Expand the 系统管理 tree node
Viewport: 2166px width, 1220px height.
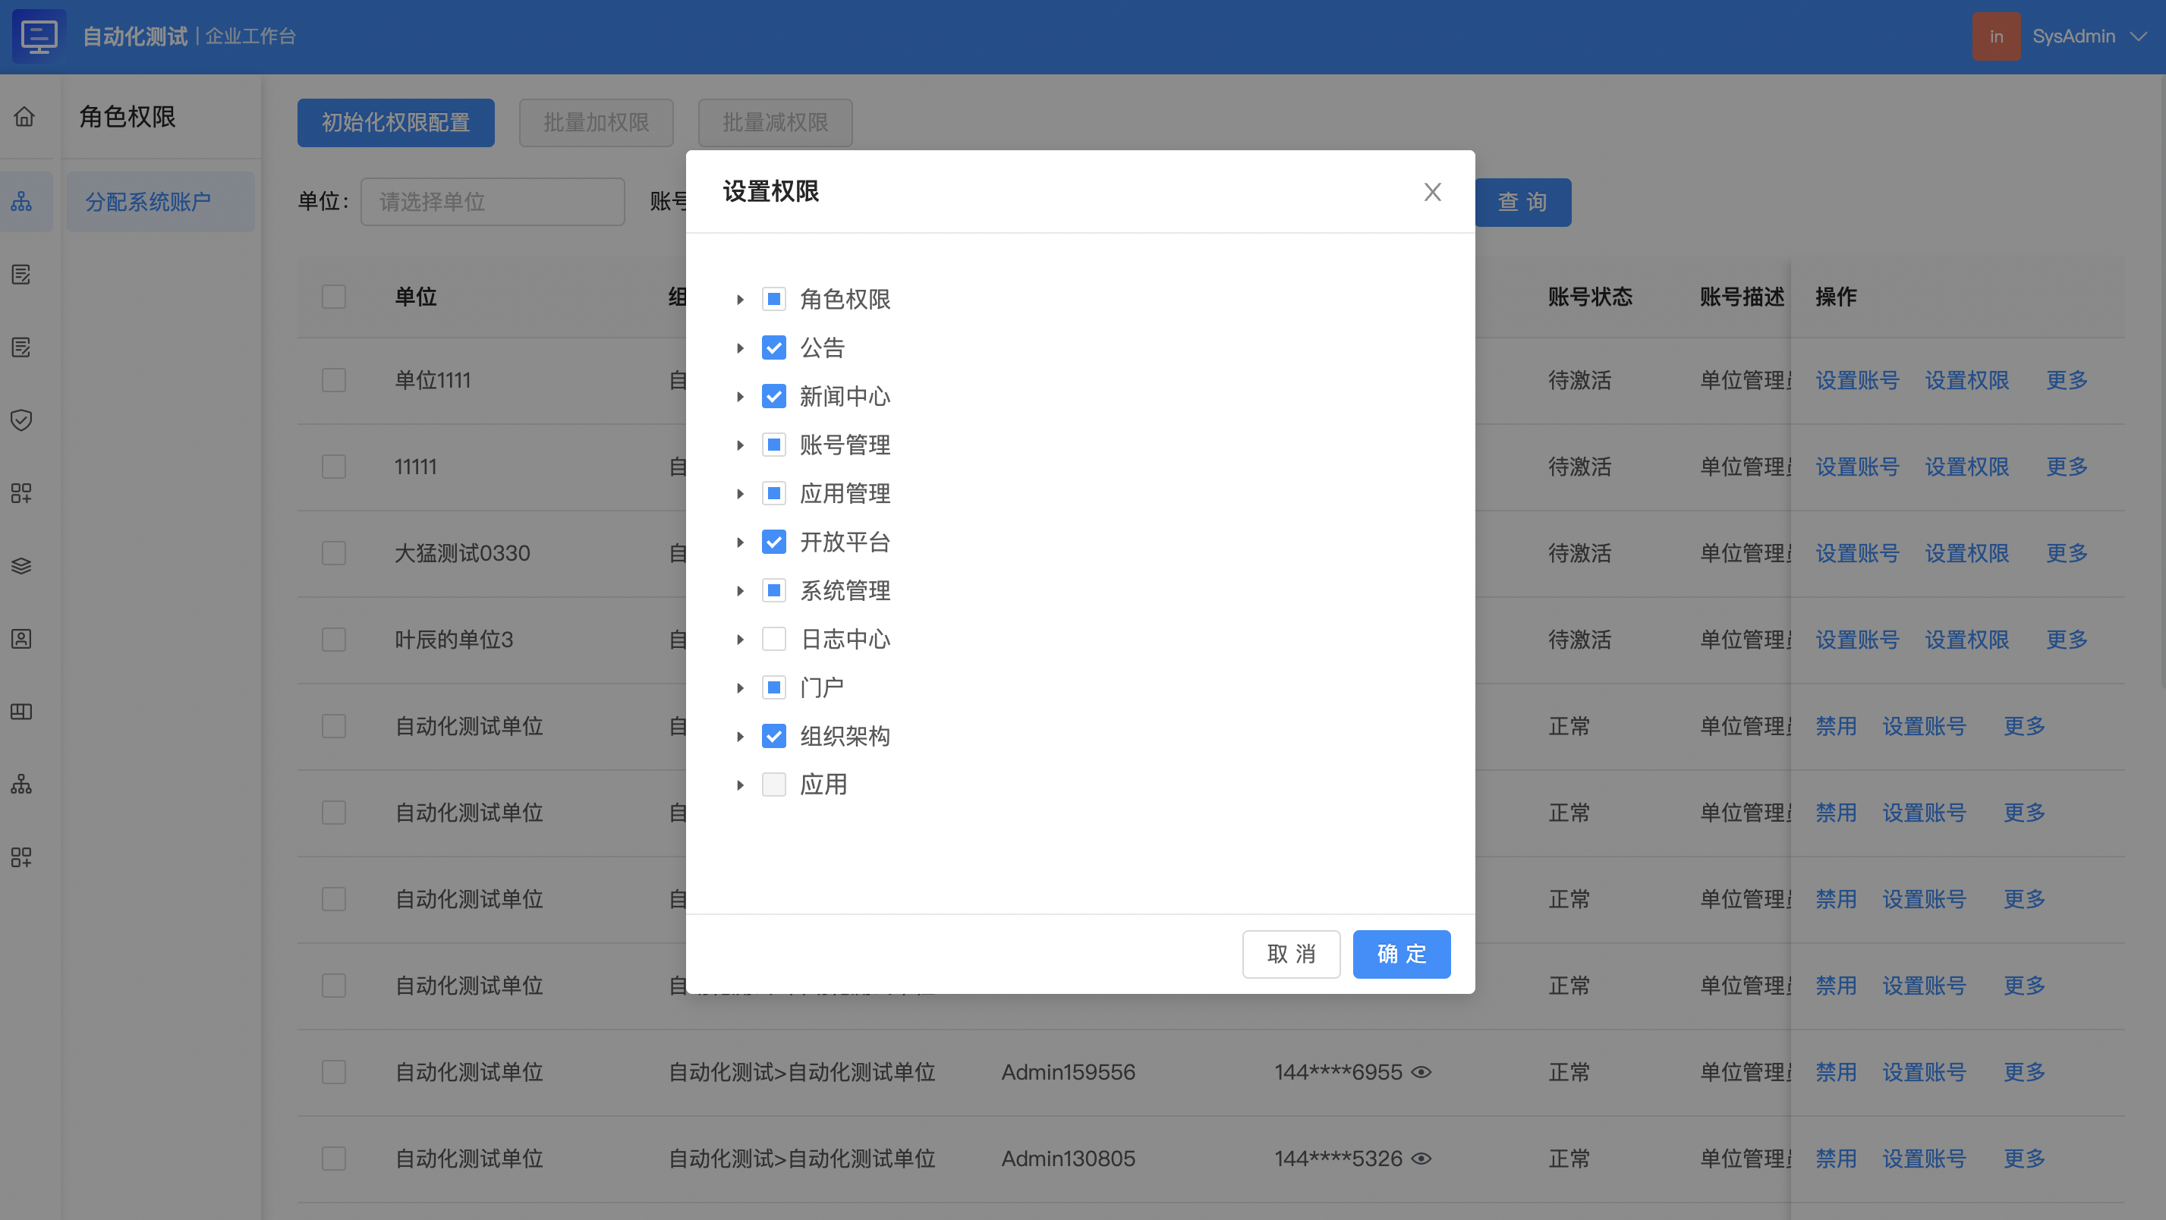(740, 591)
